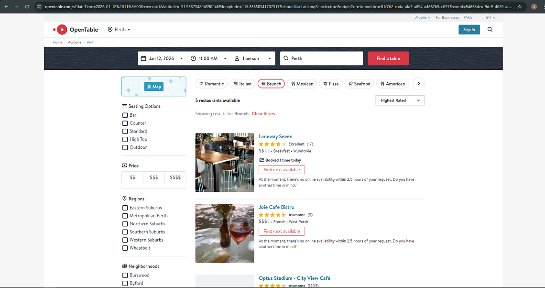Select the Romantic filter chip
This screenshot has width=545, height=288.
coord(211,84)
